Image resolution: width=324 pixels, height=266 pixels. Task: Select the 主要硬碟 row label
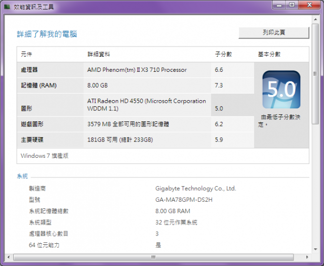(32, 140)
